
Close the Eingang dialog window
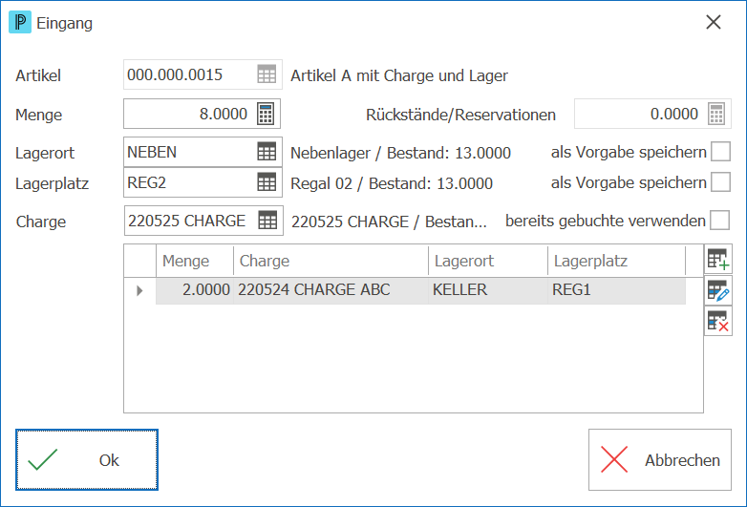pyautogui.click(x=714, y=22)
